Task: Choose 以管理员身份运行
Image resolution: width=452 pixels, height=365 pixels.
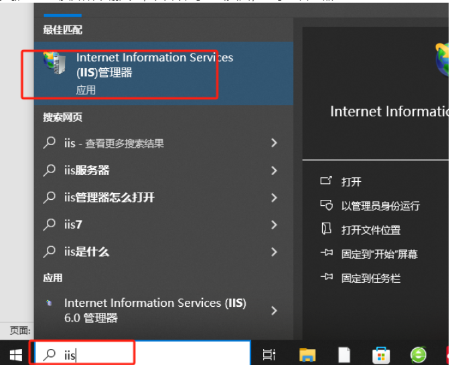Action: pos(380,206)
